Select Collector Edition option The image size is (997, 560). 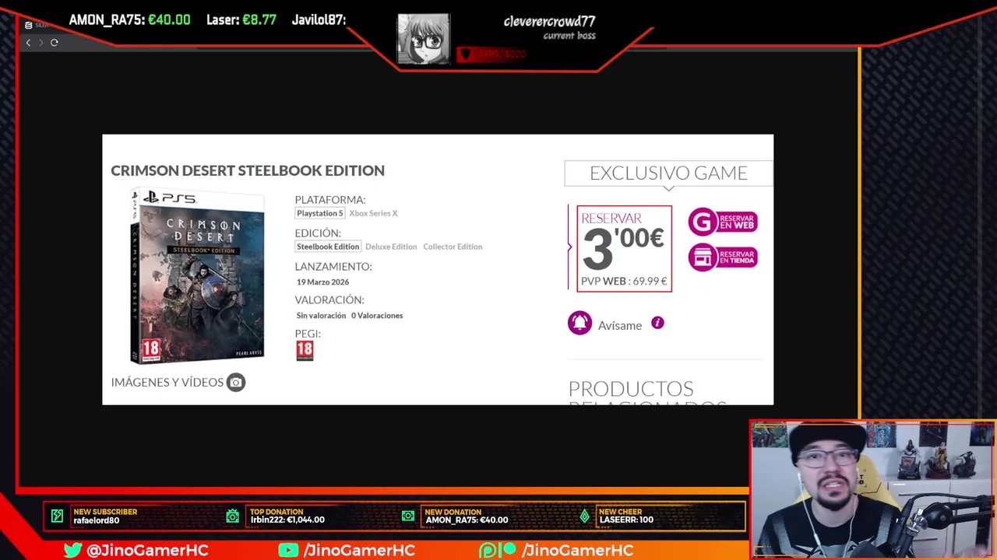pos(453,247)
